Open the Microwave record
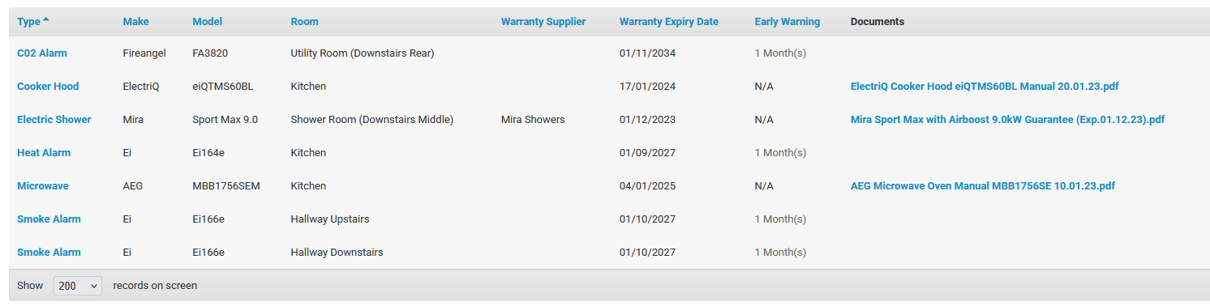The image size is (1210, 306). pos(43,186)
